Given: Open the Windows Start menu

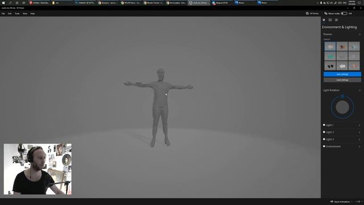Looking at the screenshot, I should [3, 3].
